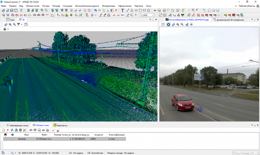
Task: Click the red Delete X in main toolbar
Action: click(116, 10)
